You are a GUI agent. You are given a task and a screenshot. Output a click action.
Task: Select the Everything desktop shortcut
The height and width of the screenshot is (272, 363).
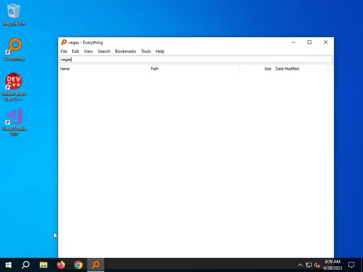14,50
